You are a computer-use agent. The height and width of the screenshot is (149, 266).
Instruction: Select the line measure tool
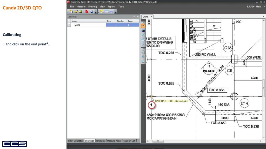point(143,35)
